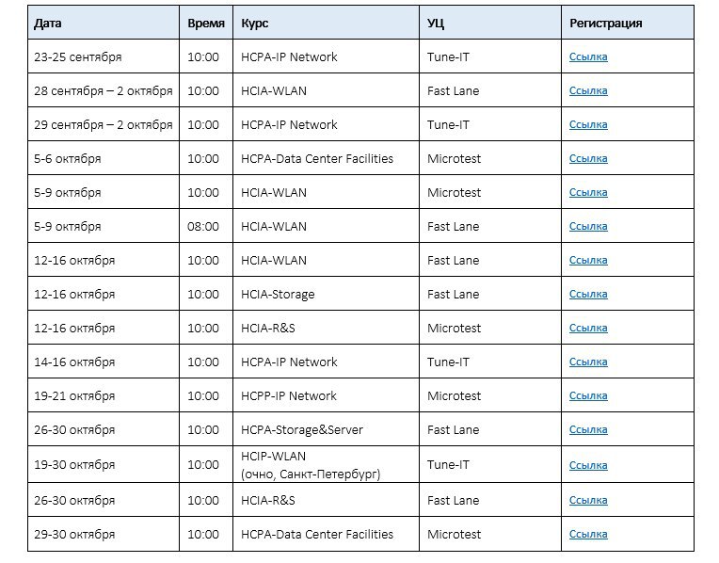Click the Регистрация column header
This screenshot has height=563, width=719.
tap(606, 23)
